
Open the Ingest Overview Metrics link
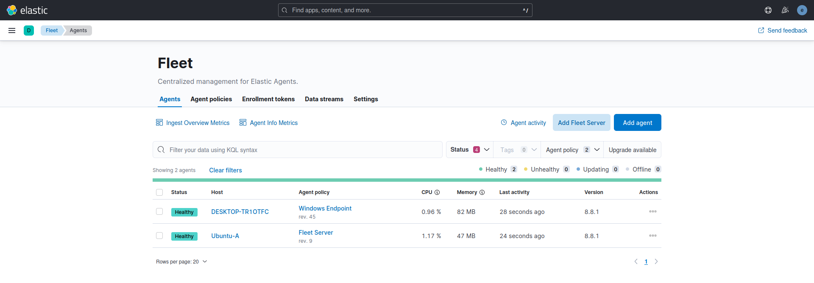click(193, 122)
